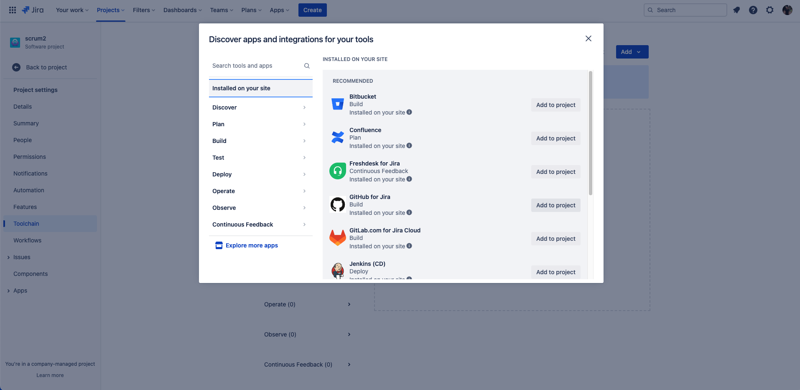The image size is (800, 390).
Task: Open the Filters menu
Action: (x=144, y=10)
